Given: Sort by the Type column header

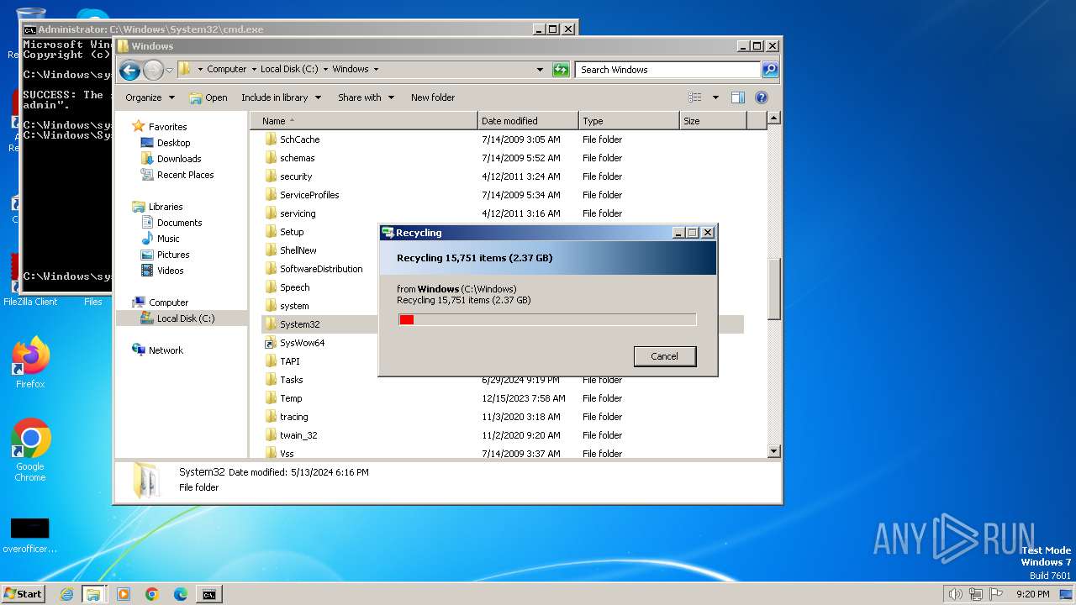Looking at the screenshot, I should 629,121.
